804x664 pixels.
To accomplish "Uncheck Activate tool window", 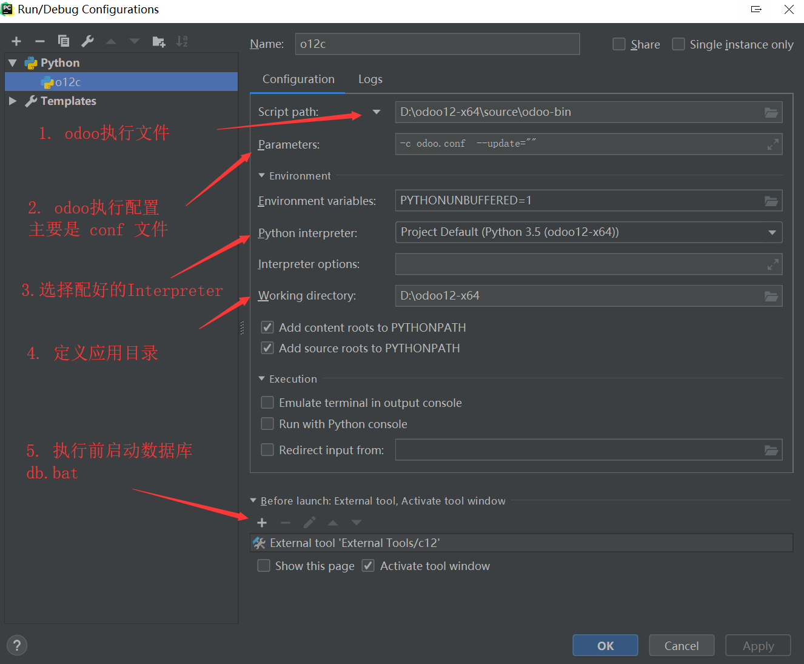I will 368,566.
